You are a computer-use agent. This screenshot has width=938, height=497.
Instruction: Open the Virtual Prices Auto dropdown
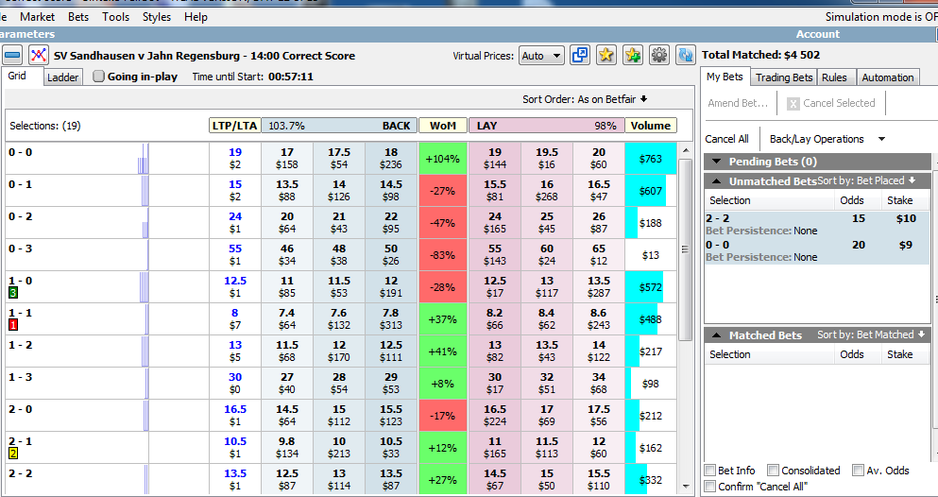pyautogui.click(x=541, y=56)
